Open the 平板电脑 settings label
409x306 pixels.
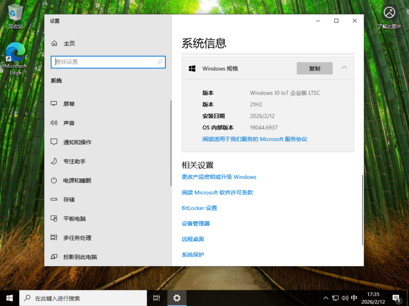[74, 219]
